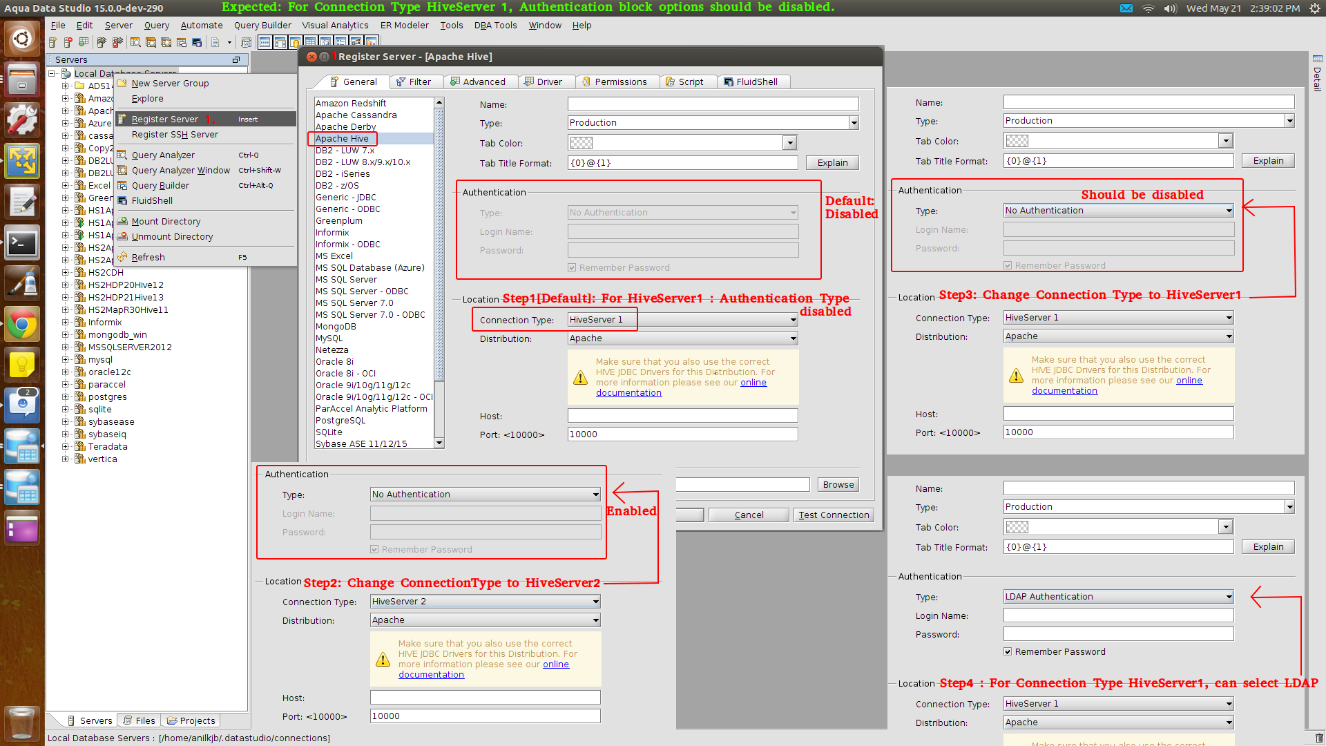This screenshot has height=746, width=1326.
Task: Maximize the Servers panel
Action: tap(236, 60)
